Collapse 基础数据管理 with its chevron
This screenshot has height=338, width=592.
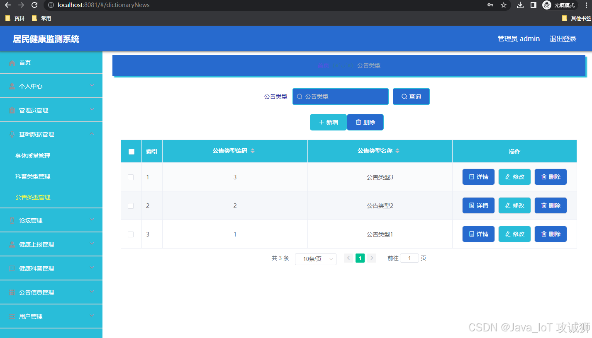92,134
